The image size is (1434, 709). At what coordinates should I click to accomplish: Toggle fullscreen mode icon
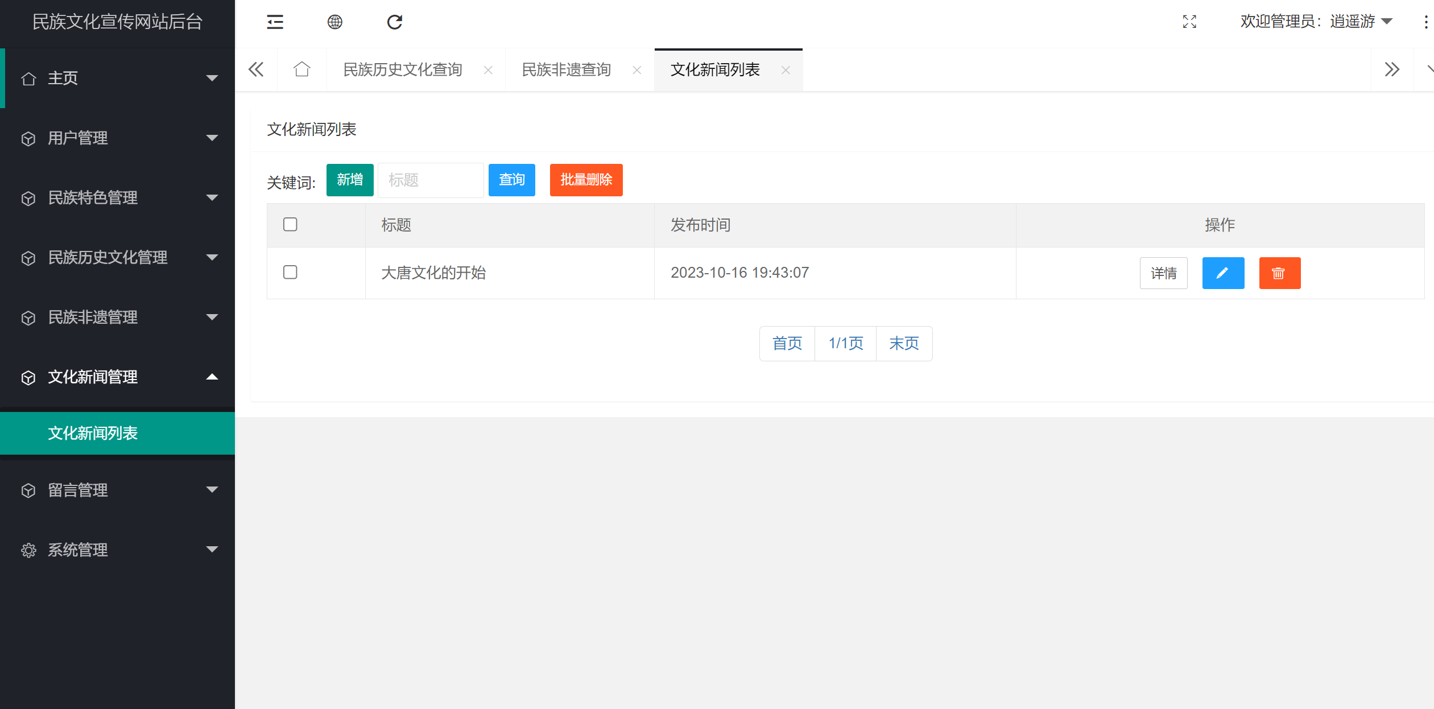[x=1189, y=22]
